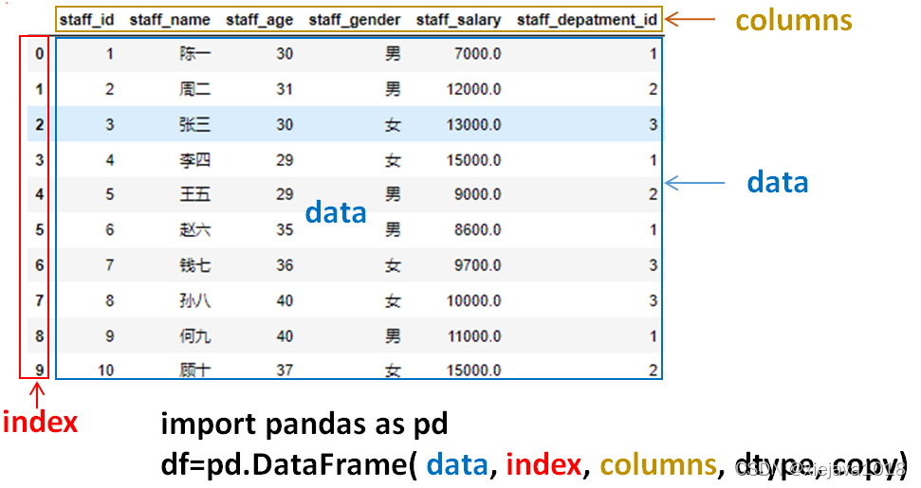Image resolution: width=921 pixels, height=488 pixels.
Task: Select staff_id 7 in 钱七's row
Action: tap(109, 265)
